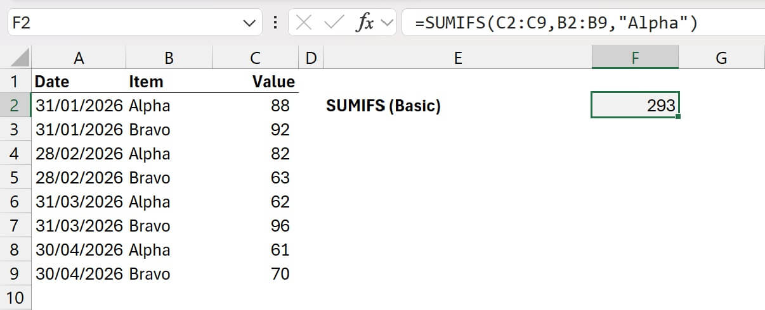Select row 6 header
The image size is (765, 310).
[x=15, y=202]
